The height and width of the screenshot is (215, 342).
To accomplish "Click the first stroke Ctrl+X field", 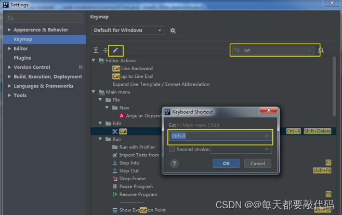I will point(220,136).
